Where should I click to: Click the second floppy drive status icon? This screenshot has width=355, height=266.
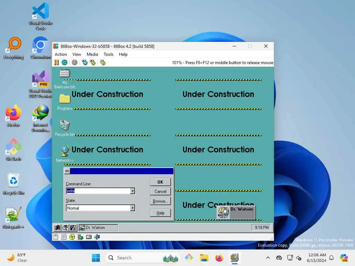(64, 237)
